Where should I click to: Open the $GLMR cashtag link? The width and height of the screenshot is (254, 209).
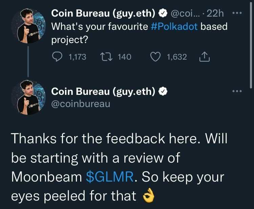[x=110, y=177]
